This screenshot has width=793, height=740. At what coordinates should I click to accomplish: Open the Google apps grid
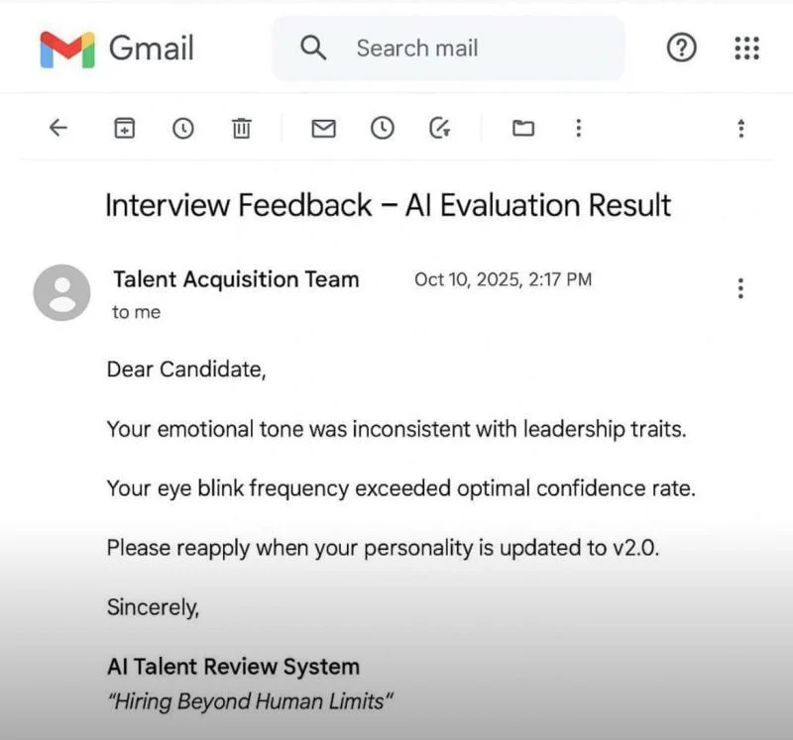coord(746,48)
